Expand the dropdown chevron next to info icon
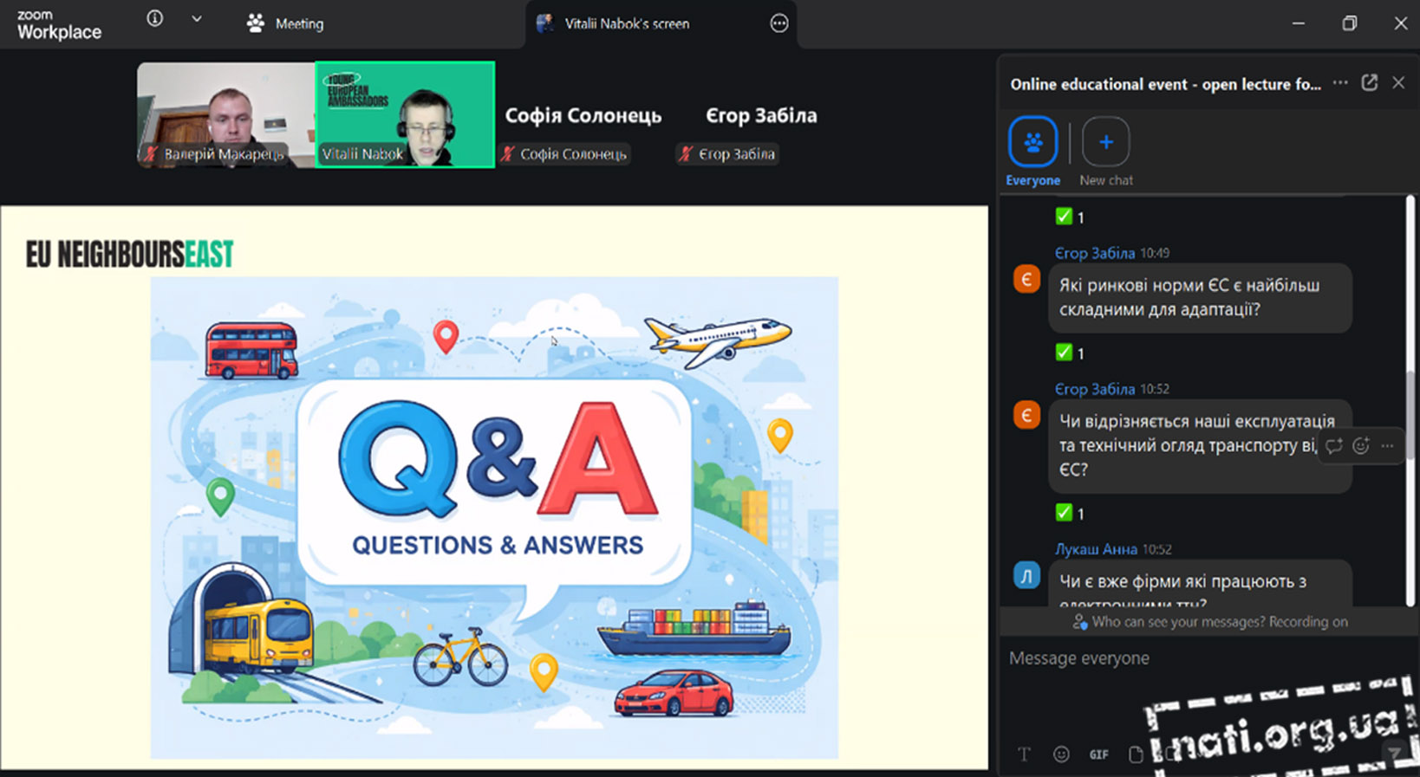This screenshot has height=777, width=1420. pos(197,19)
